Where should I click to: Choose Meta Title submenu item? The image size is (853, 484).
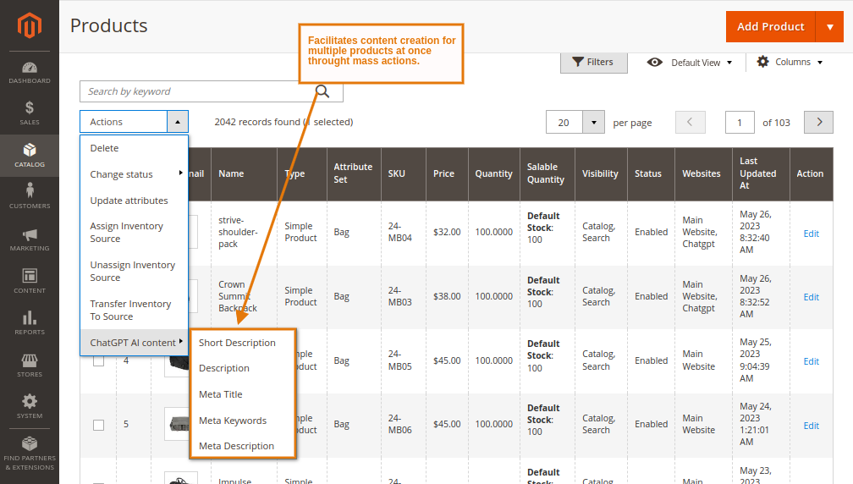tap(243, 394)
